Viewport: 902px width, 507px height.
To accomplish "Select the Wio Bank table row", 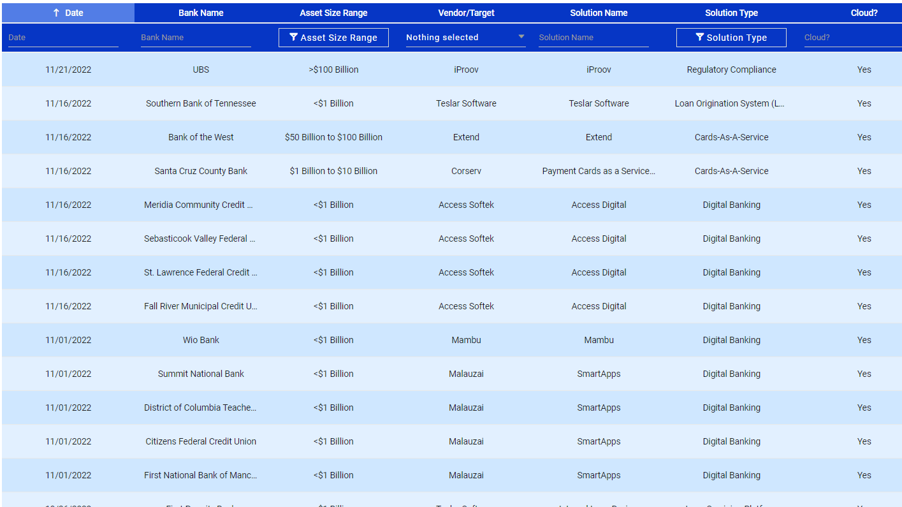I will coord(201,340).
